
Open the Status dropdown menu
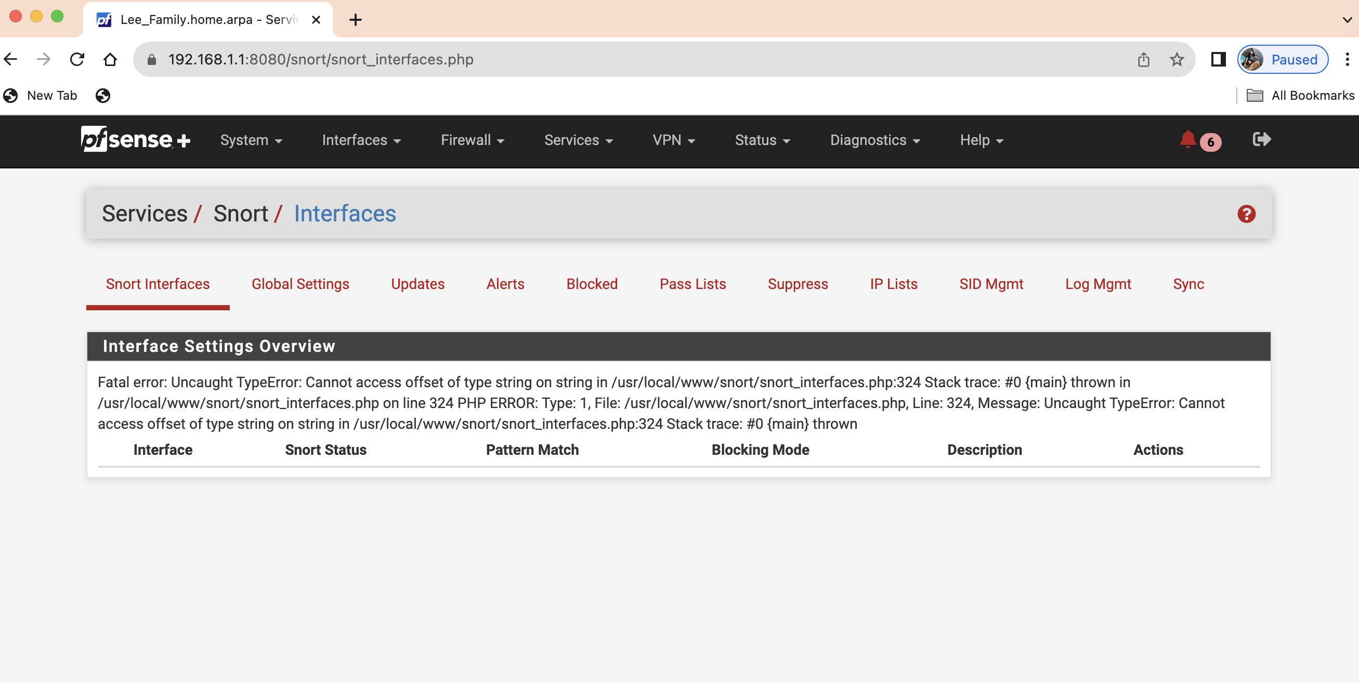tap(762, 140)
